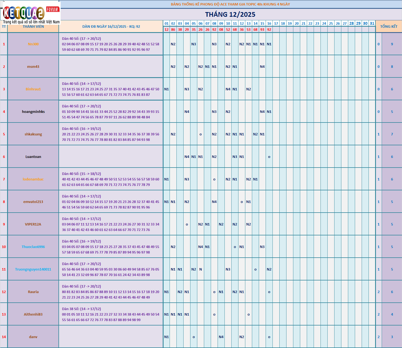Click the KETQUA2 site logo

[23, 13]
